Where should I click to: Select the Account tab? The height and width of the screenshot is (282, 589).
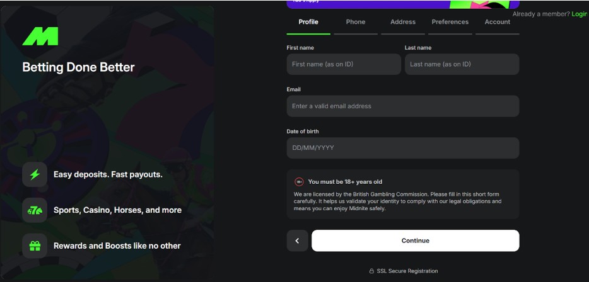pyautogui.click(x=498, y=22)
